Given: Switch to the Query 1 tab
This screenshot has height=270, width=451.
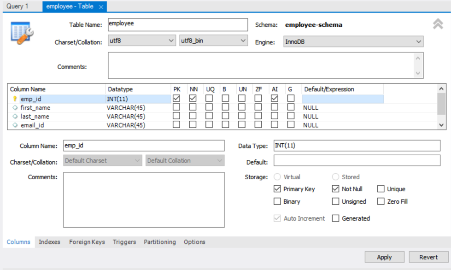Looking at the screenshot, I should [x=18, y=6].
